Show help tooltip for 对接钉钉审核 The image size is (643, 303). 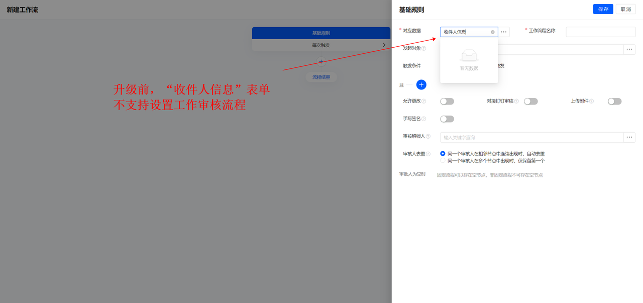tap(516, 102)
